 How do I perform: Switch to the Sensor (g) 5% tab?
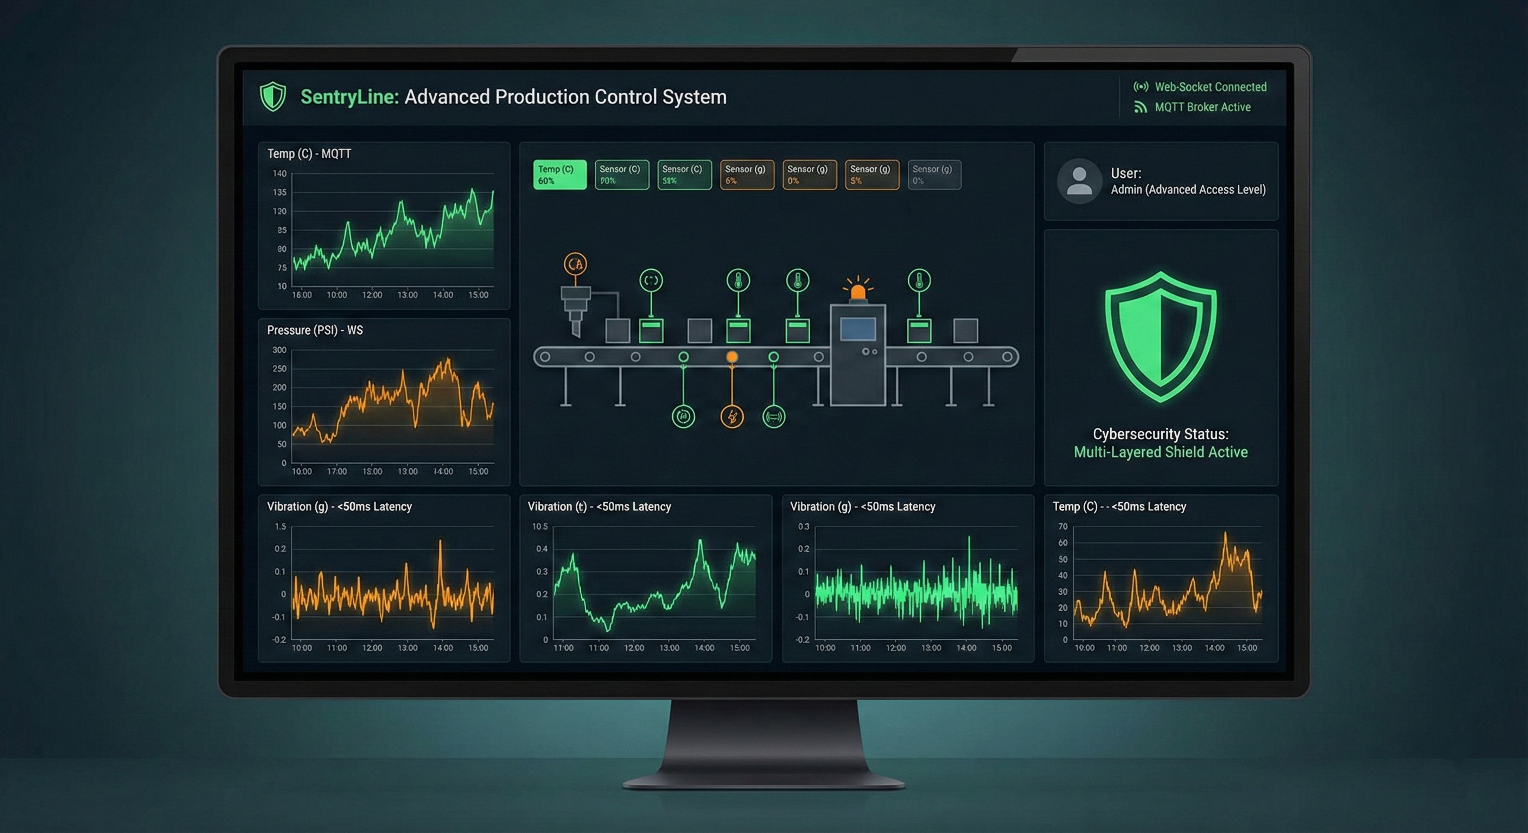[872, 174]
